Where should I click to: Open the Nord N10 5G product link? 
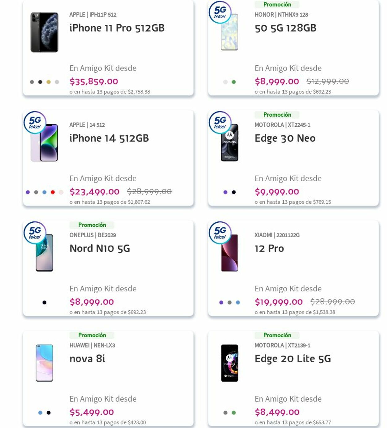click(x=100, y=248)
